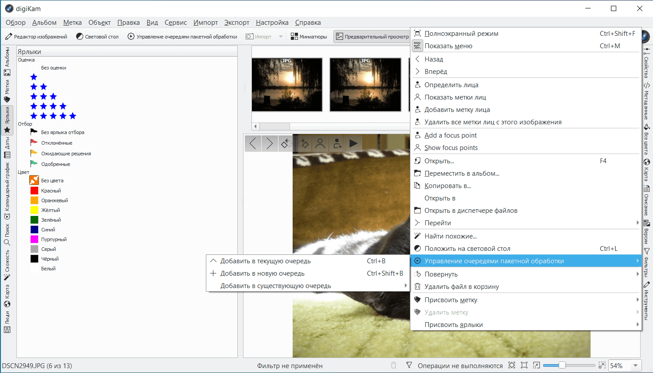
Task: Toggle 'Показать меню' in the context menu
Action: 526,46
